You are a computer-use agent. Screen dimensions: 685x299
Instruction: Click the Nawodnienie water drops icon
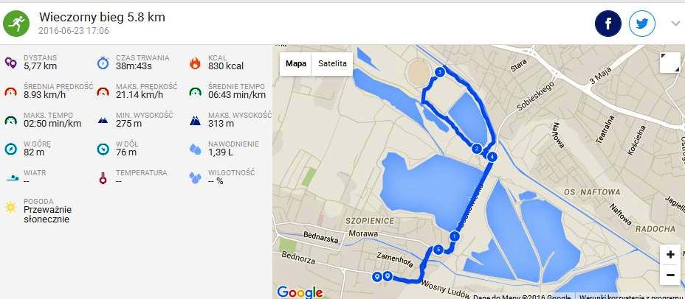coord(196,149)
